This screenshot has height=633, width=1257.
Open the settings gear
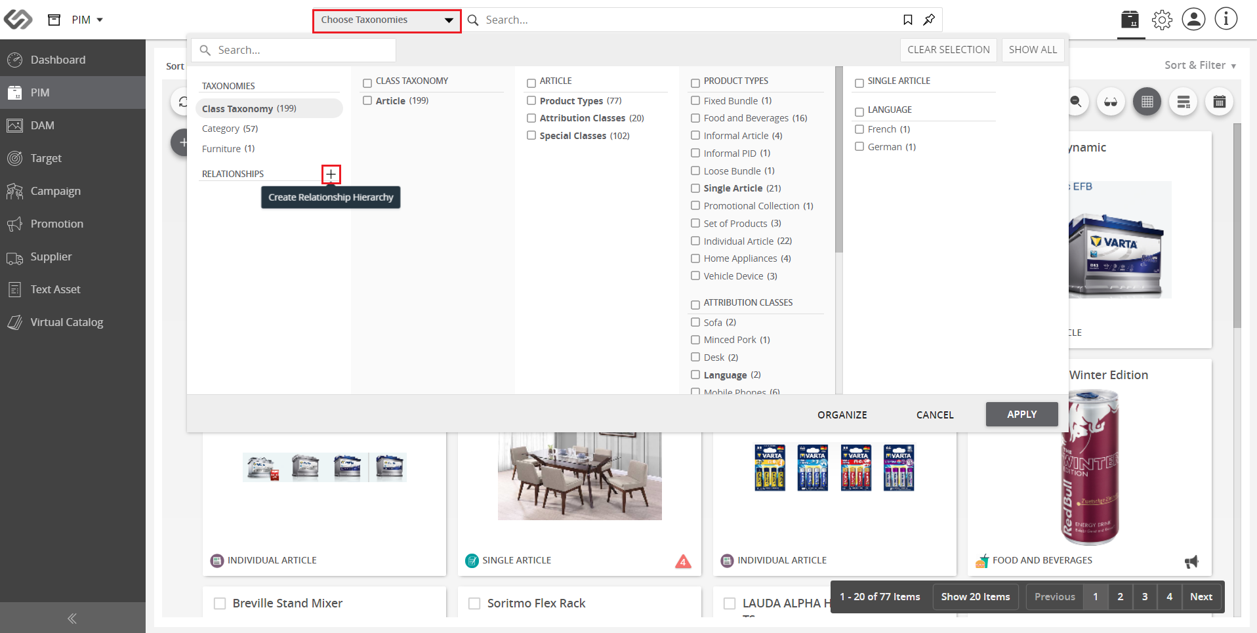(x=1162, y=20)
